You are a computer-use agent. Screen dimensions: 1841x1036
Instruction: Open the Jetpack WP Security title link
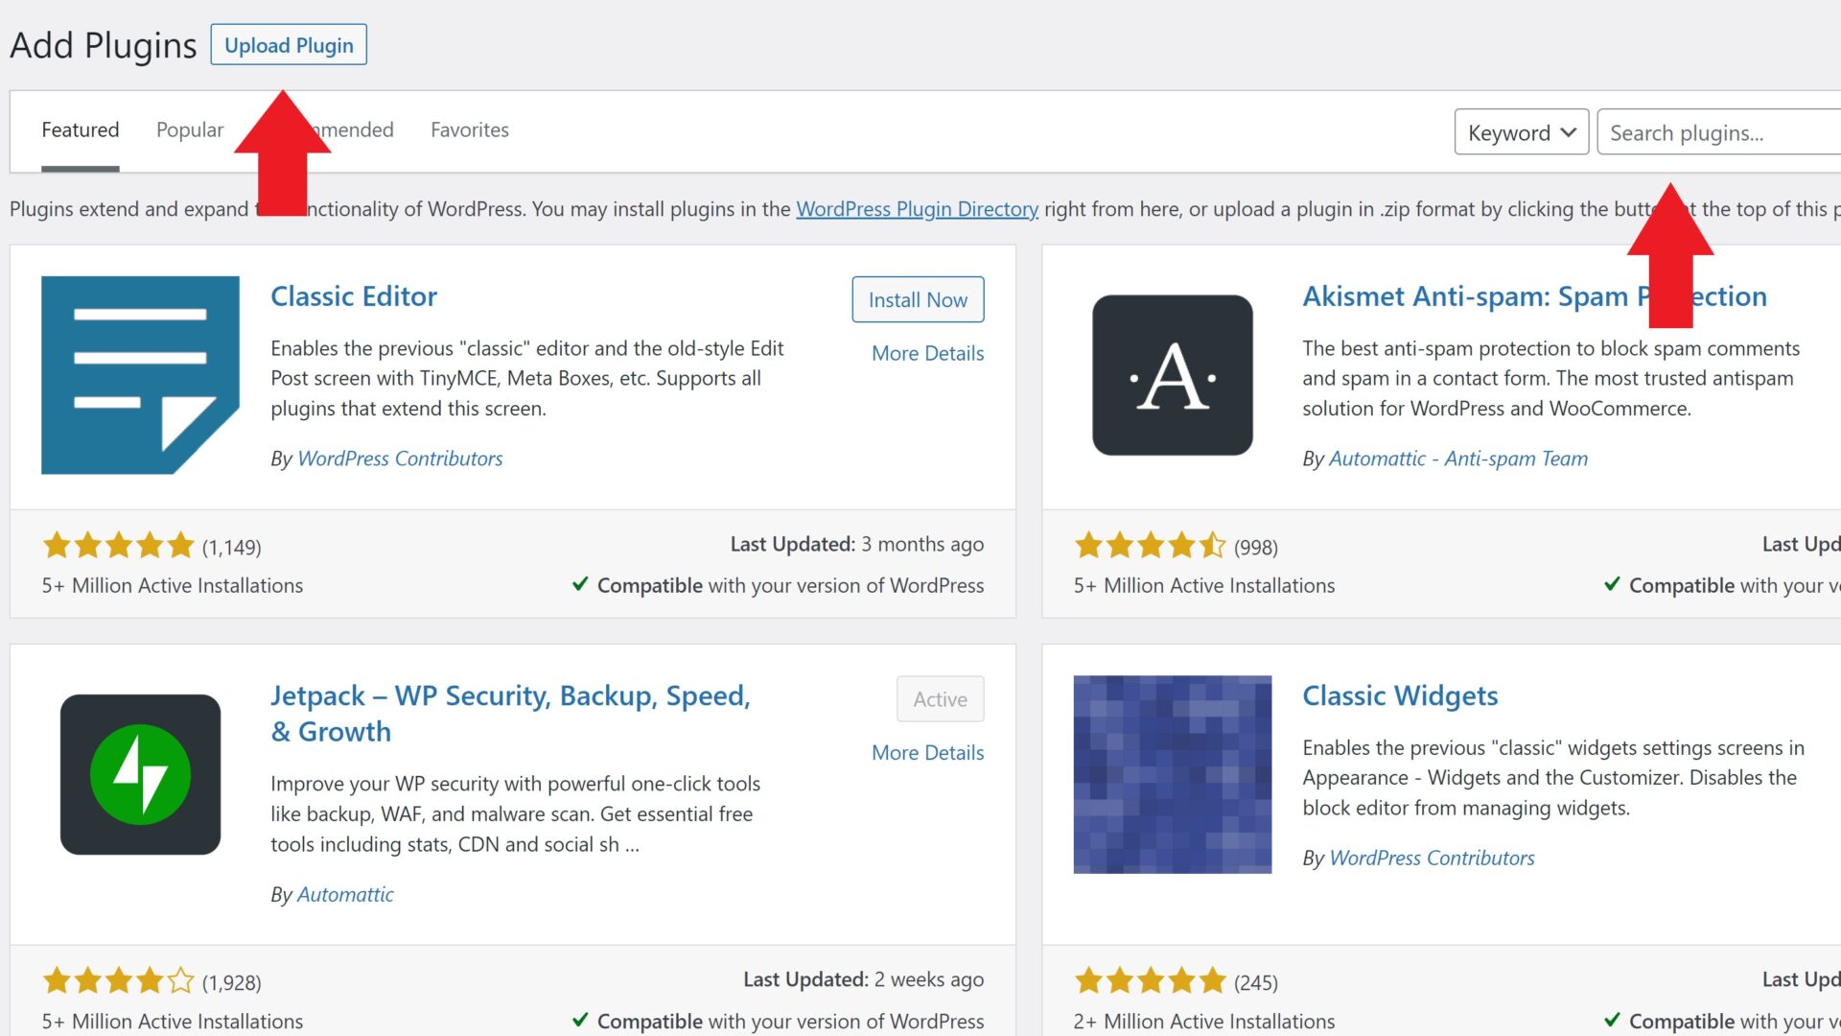click(510, 714)
